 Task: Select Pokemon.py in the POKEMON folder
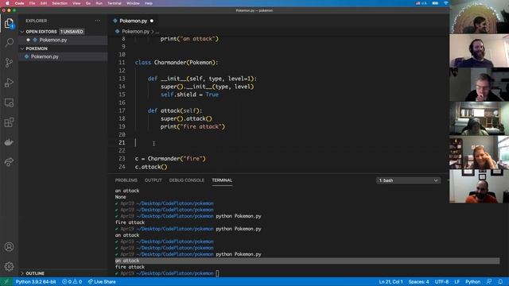click(x=63, y=56)
